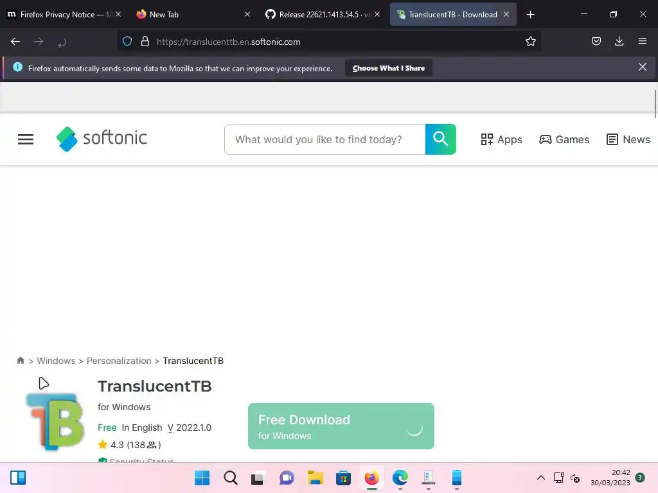
Task: Open Personalization breadcrumb link
Action: (119, 361)
